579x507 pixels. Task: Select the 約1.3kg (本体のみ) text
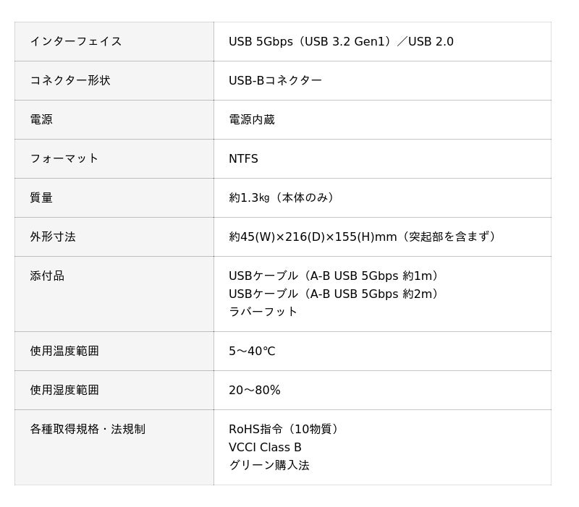pyautogui.click(x=282, y=198)
